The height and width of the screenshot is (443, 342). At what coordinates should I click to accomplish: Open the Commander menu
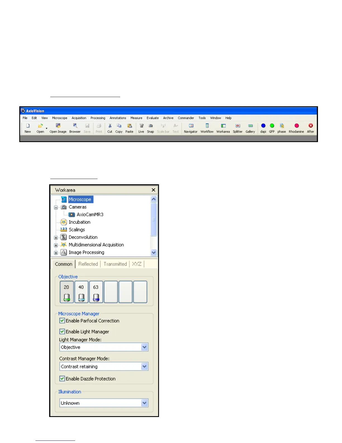(x=186, y=118)
